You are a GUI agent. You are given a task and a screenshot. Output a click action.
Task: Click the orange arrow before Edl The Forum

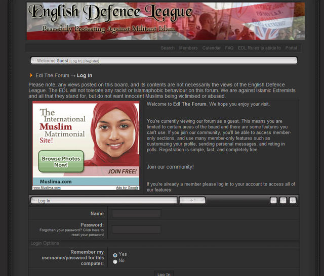(31, 76)
